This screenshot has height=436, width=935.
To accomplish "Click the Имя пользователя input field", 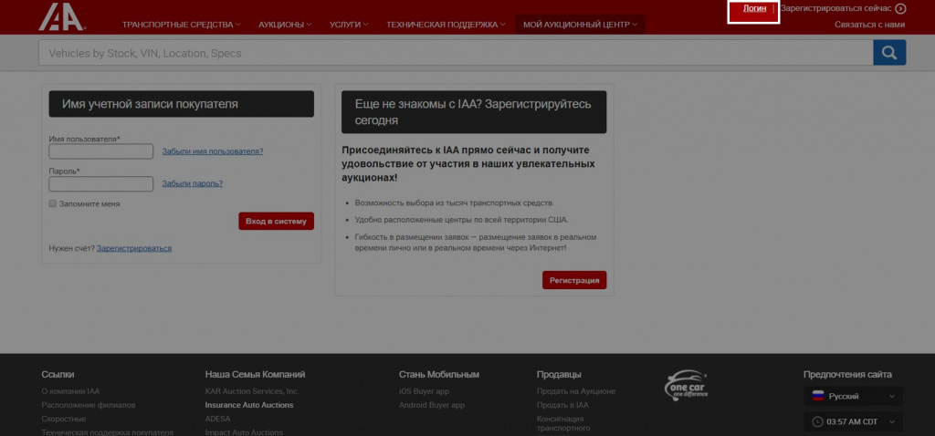I will point(100,151).
